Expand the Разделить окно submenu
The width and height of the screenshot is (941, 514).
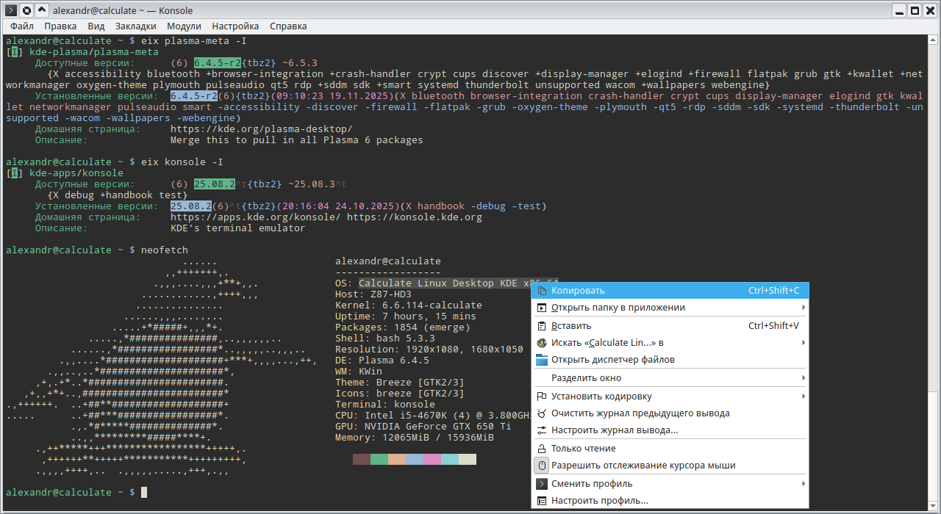(x=803, y=378)
